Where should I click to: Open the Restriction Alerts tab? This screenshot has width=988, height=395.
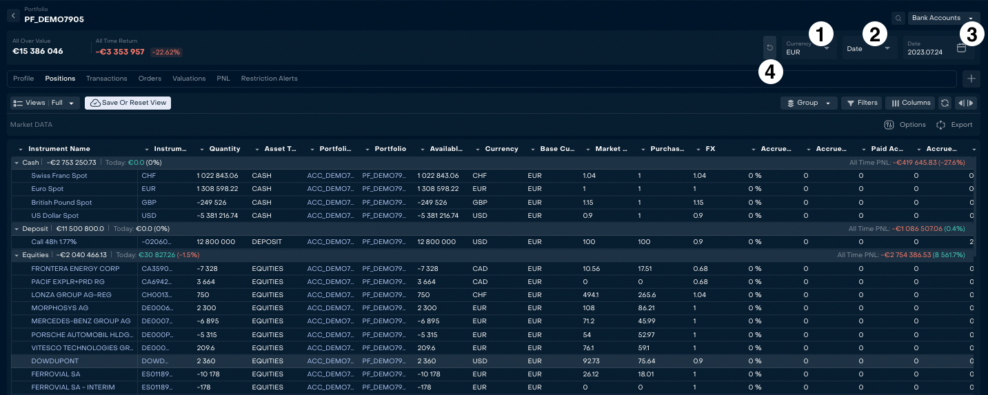pyautogui.click(x=269, y=79)
